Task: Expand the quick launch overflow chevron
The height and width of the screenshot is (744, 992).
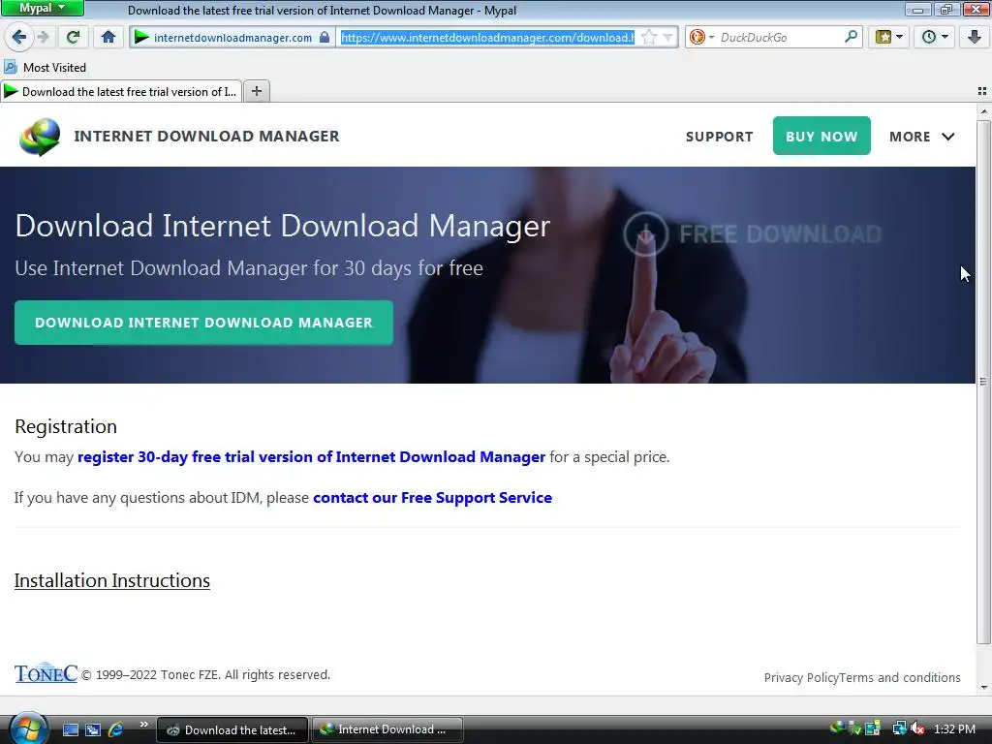Action: (x=143, y=725)
